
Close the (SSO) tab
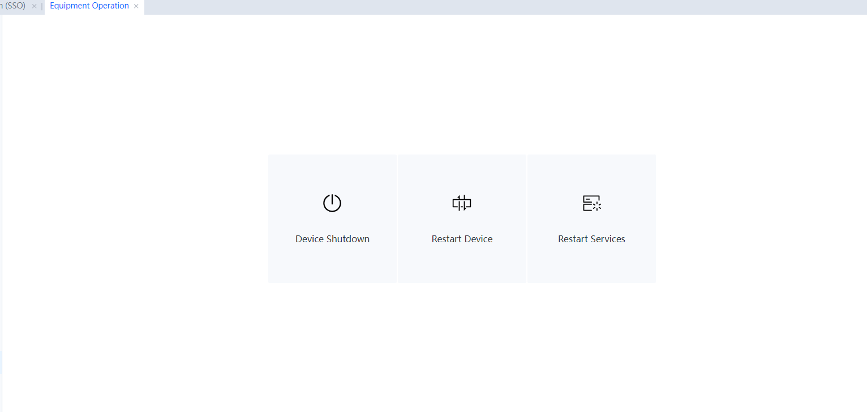[x=34, y=6]
